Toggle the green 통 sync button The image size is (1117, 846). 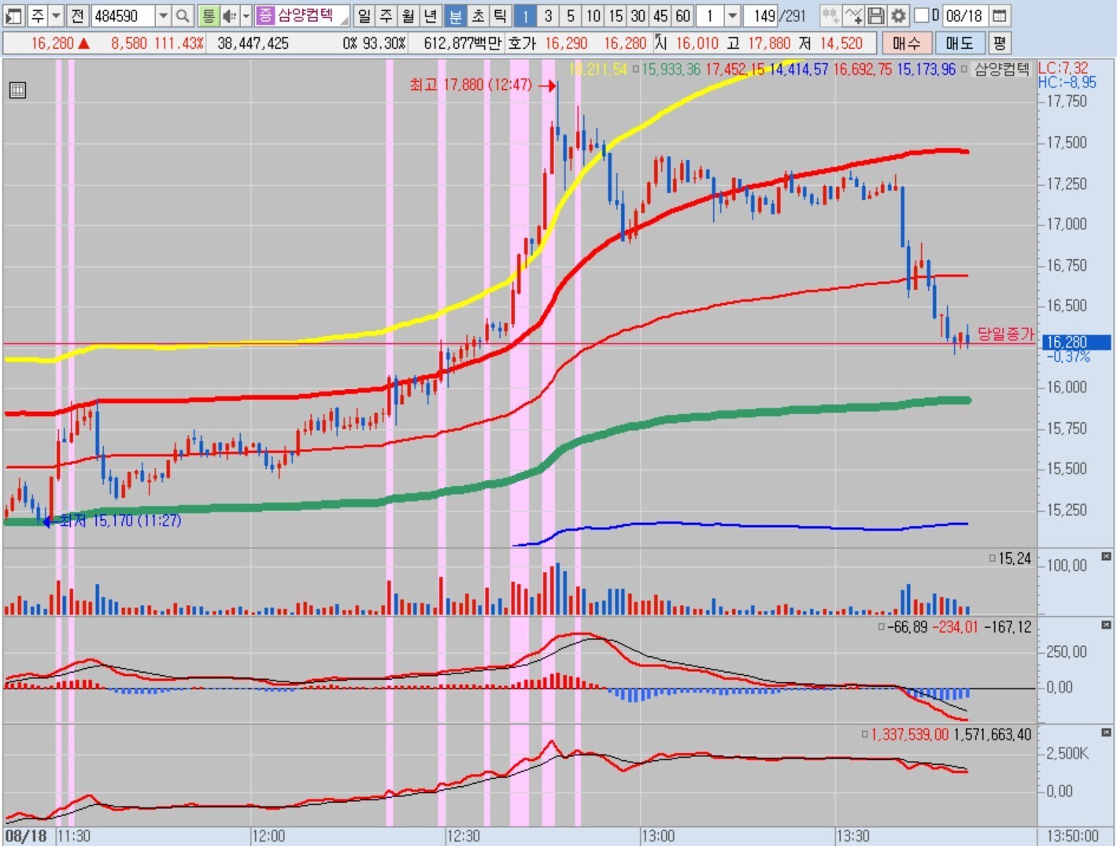[x=208, y=15]
